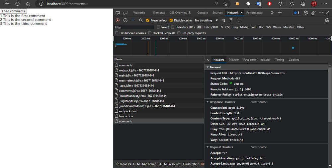Click into the network Filter text field
Viewport: 332px width, 168px height.
(x=133, y=27)
